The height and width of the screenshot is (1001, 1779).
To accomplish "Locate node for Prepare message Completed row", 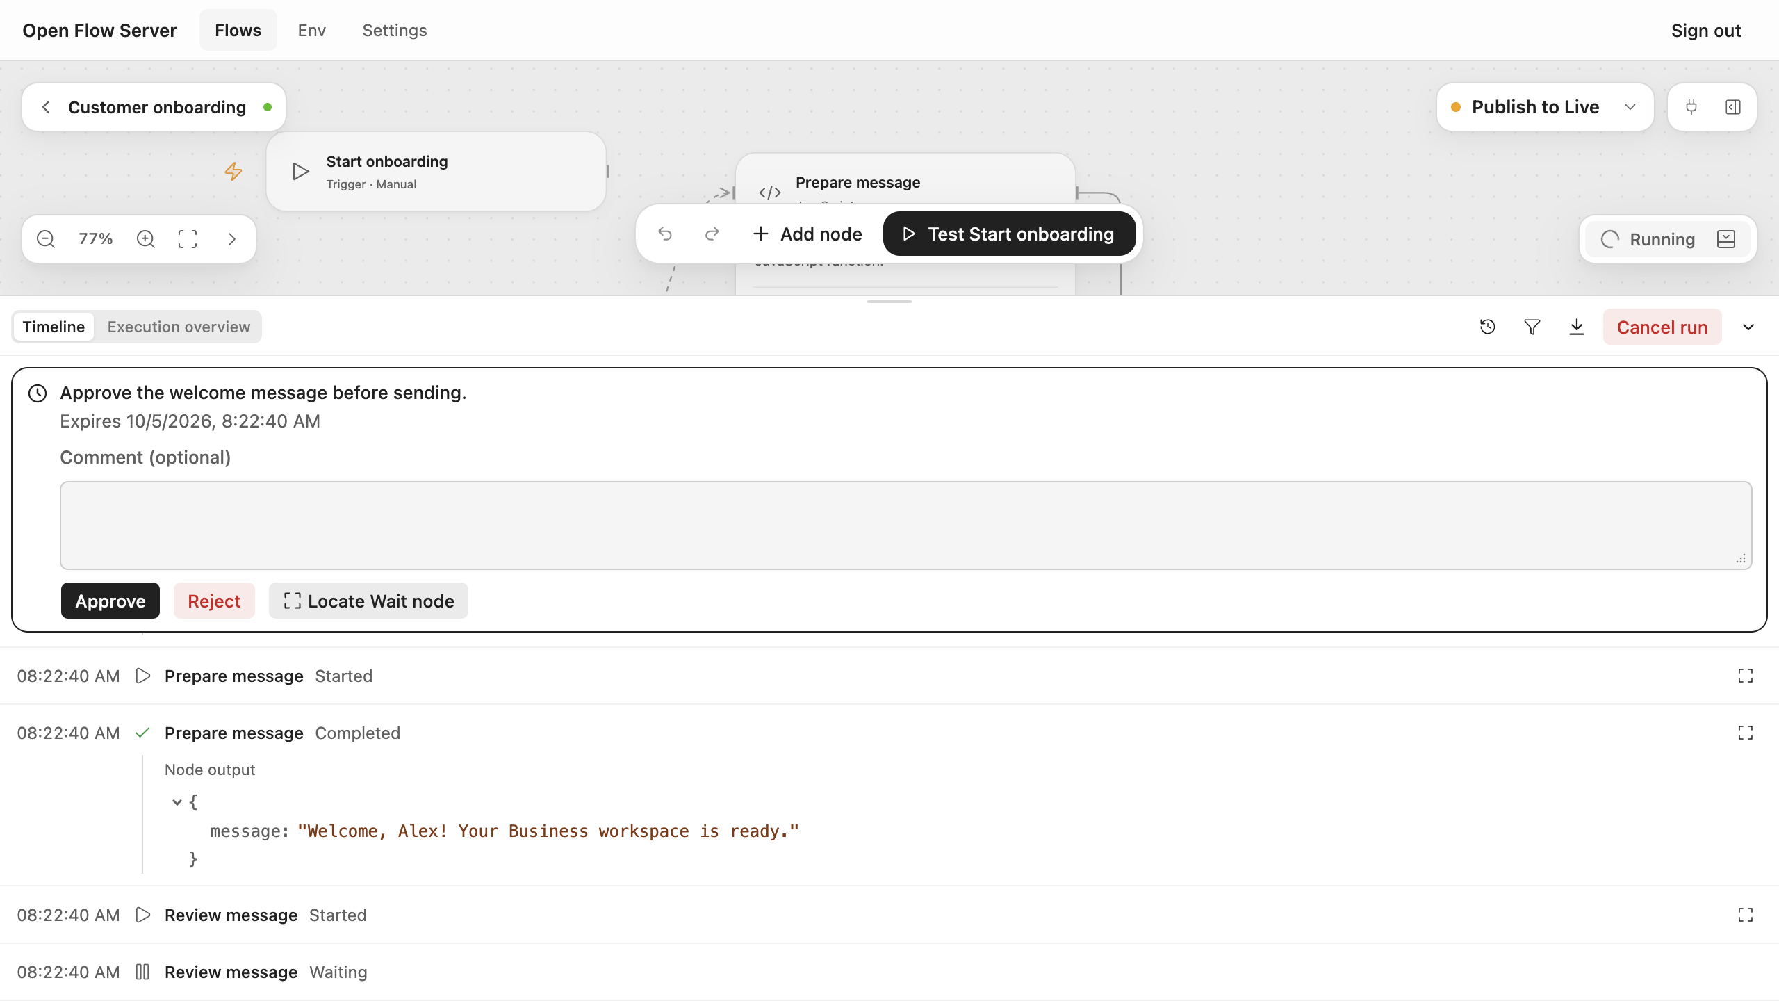I will click(1746, 733).
